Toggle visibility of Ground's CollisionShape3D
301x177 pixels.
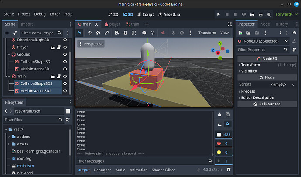pos(65,62)
